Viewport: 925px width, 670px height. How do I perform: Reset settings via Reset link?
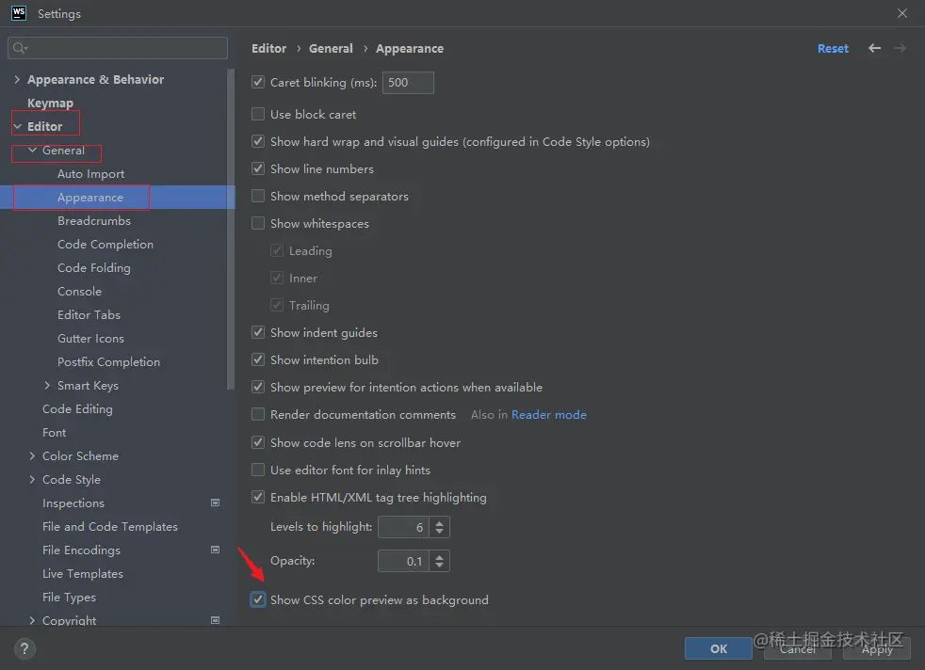pos(833,49)
